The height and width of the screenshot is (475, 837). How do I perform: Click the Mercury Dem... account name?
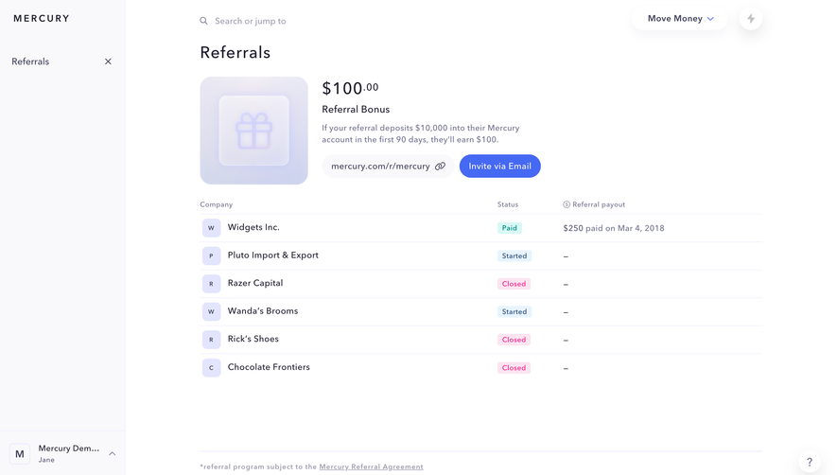click(x=69, y=449)
